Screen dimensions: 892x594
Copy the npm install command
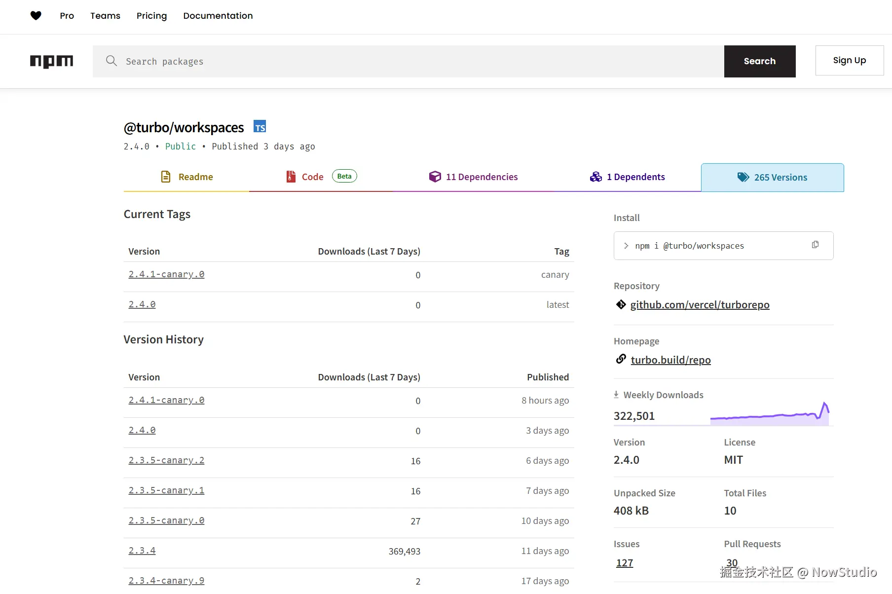[x=815, y=245]
